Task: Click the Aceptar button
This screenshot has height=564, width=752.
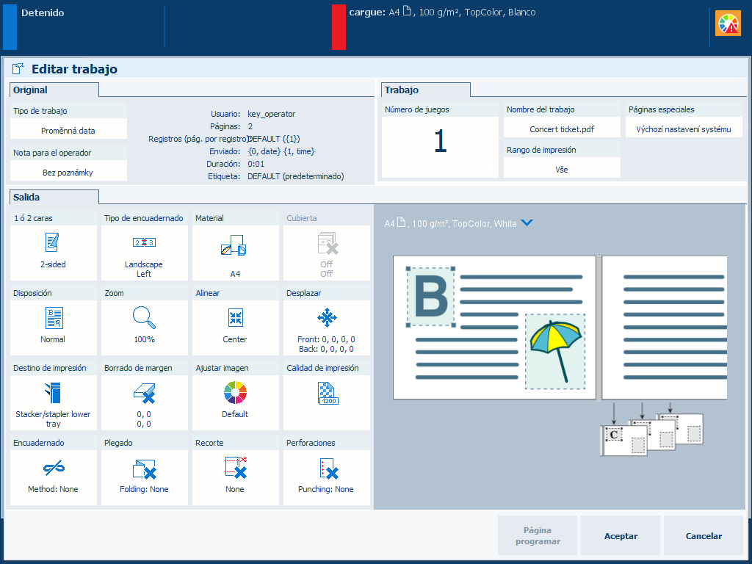Action: (x=621, y=535)
